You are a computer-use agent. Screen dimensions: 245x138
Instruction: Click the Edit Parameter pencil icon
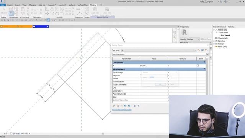(x=114, y=106)
